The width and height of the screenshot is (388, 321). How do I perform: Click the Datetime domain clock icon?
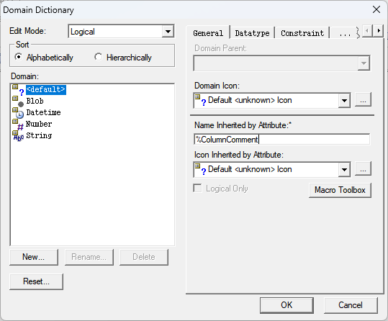pyautogui.click(x=18, y=112)
